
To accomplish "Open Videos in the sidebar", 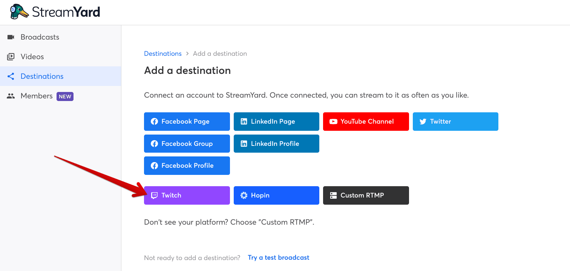I will click(60, 57).
